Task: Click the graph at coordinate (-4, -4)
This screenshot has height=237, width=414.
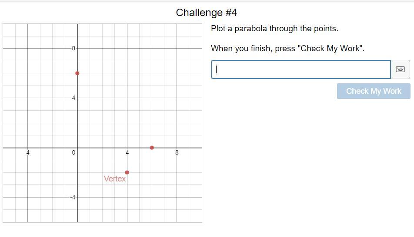Action: (x=28, y=197)
